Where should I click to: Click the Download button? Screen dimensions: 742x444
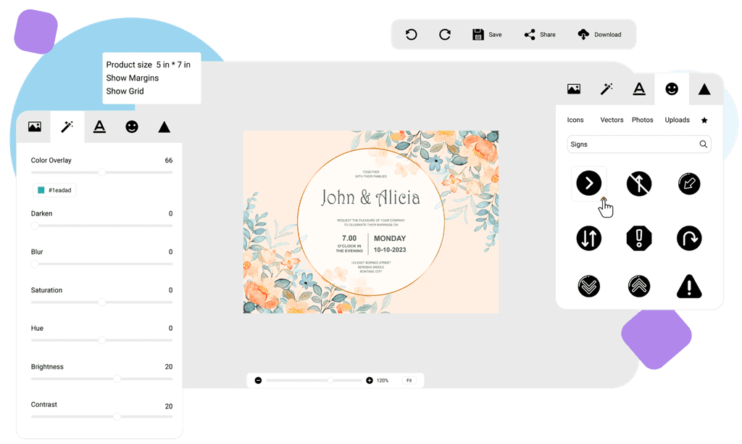click(x=600, y=34)
